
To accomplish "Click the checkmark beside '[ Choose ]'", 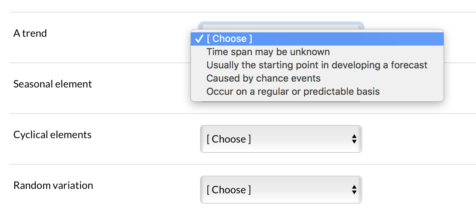I will 199,38.
